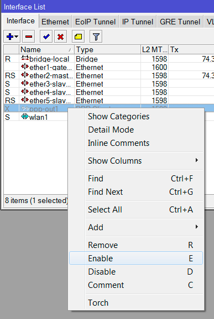214x319 pixels.
Task: Click the yellow Comment note icon
Action: point(78,37)
